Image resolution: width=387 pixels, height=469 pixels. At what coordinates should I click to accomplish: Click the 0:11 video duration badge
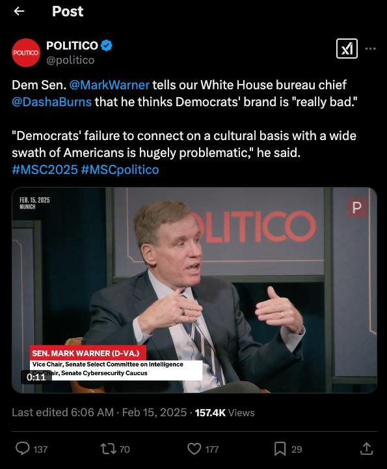coord(36,377)
